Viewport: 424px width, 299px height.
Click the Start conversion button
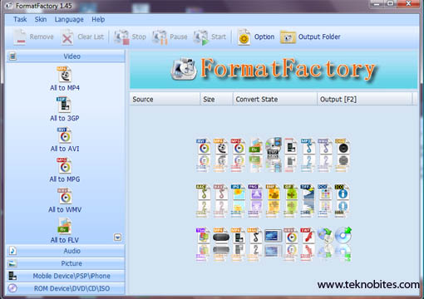(x=210, y=37)
